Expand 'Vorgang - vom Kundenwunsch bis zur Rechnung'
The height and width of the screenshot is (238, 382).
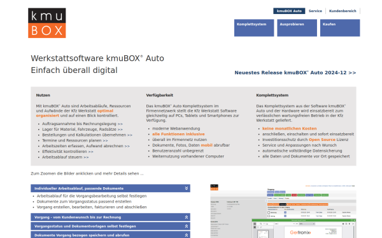point(110,217)
